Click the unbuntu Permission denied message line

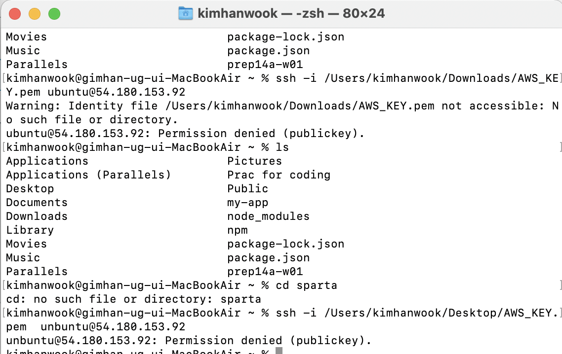[189, 340]
